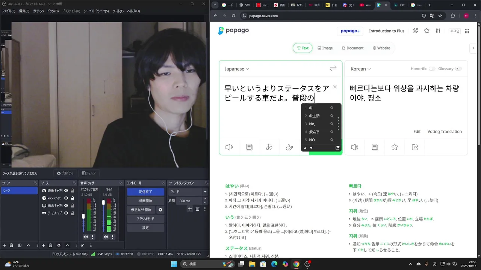Switch to Papago Image tab

coord(325,48)
